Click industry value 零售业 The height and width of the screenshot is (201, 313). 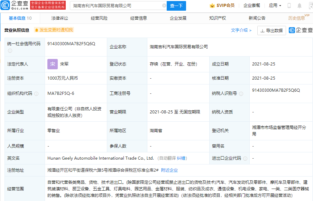tap(54, 131)
